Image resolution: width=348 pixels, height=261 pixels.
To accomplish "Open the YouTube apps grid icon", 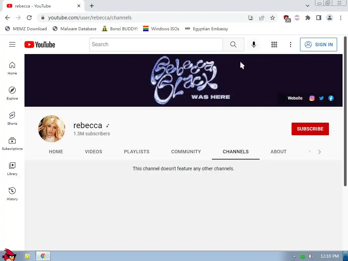I will [274, 45].
